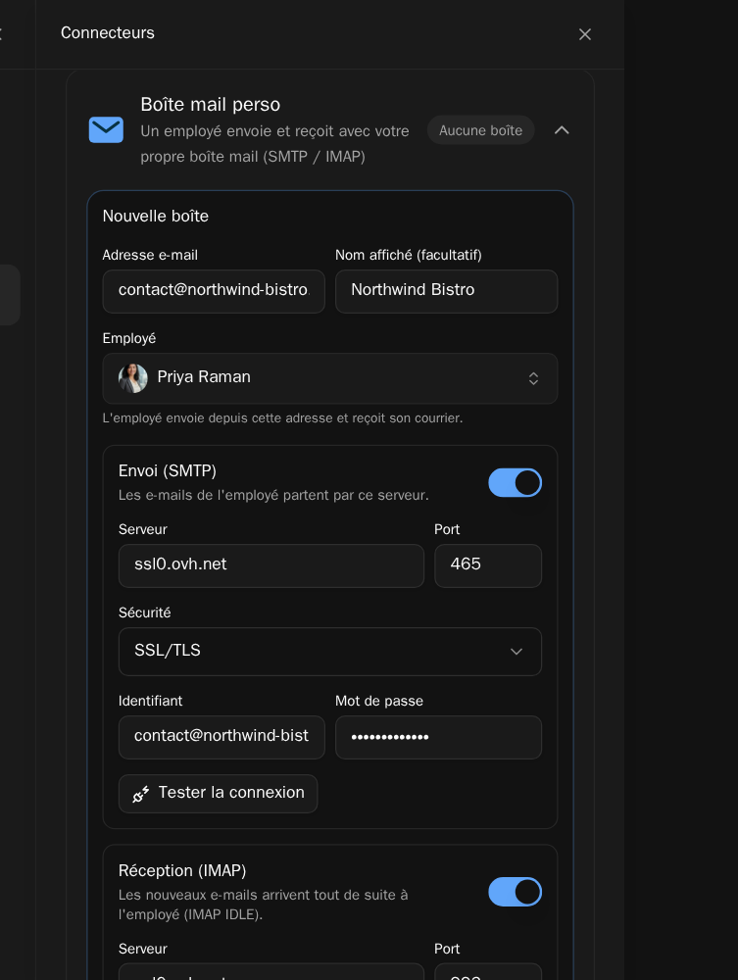Edit the Mot de passe field
The height and width of the screenshot is (980, 738).
coord(438,737)
